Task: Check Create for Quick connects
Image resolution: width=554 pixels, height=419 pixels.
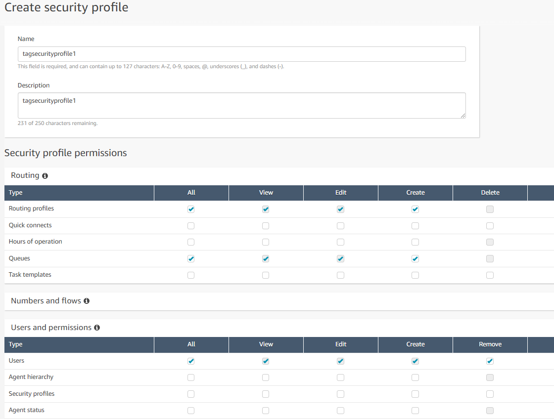Action: (x=415, y=226)
